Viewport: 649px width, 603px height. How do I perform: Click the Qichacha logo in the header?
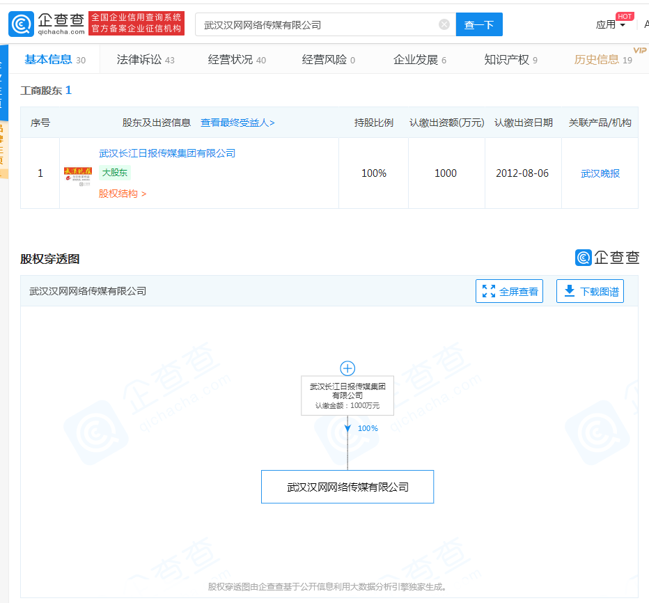click(x=47, y=24)
